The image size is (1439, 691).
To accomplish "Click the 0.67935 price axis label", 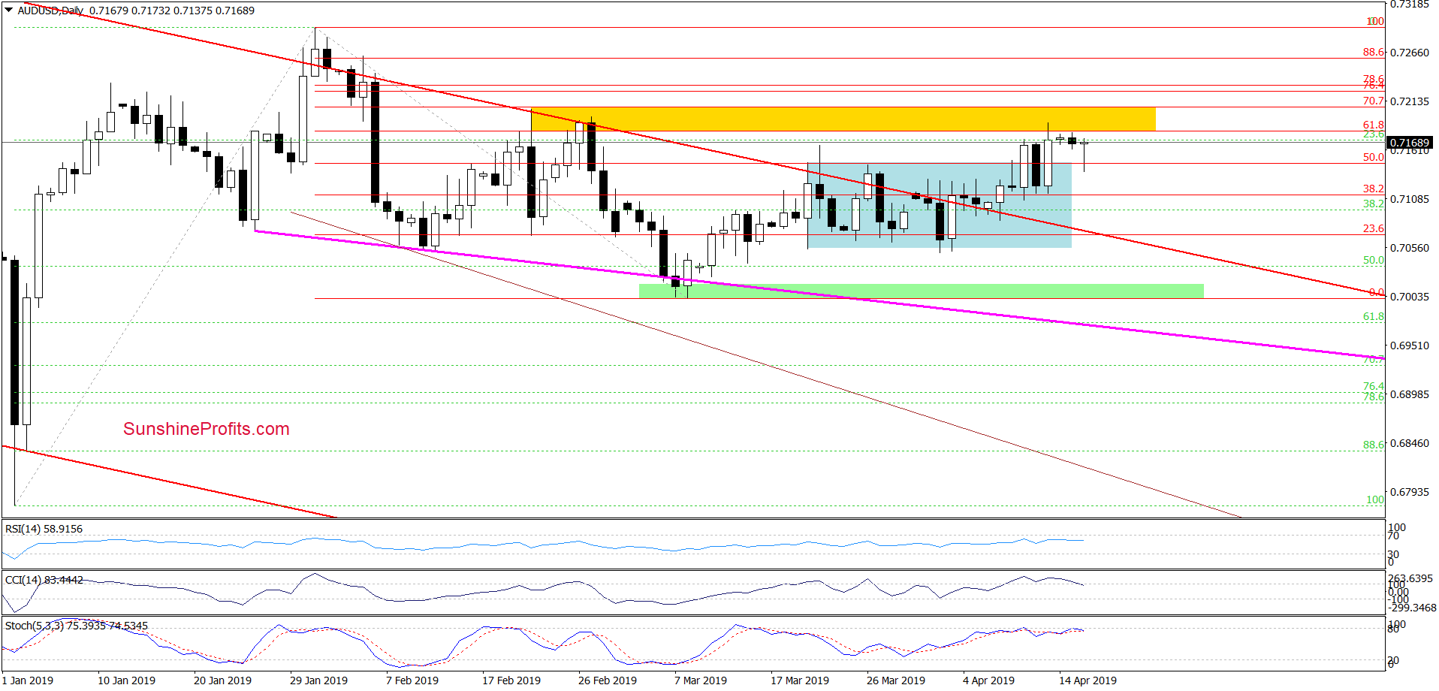I will [1410, 492].
